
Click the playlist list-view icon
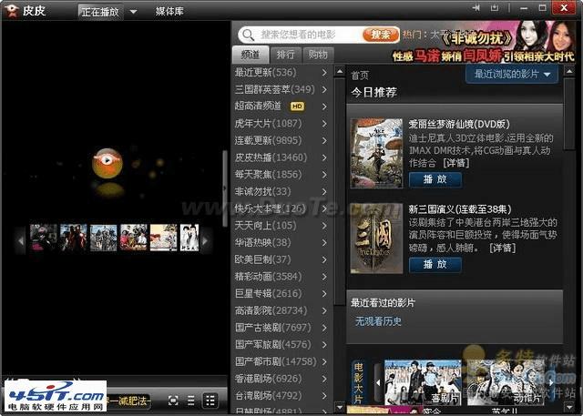(x=190, y=401)
